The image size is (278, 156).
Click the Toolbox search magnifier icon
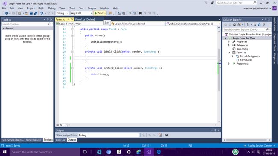(49, 24)
